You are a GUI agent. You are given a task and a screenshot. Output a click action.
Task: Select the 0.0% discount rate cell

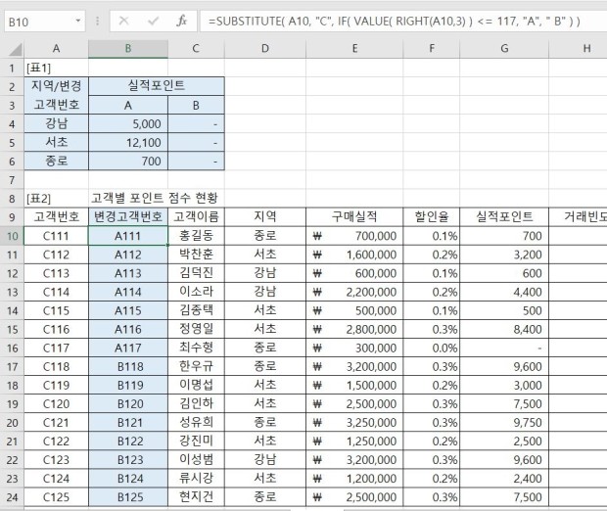(x=431, y=348)
